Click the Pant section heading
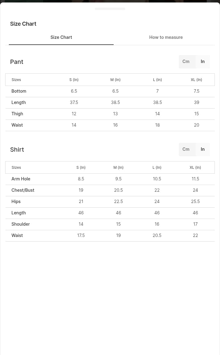Screen dimensions: 220x355 tap(17, 62)
